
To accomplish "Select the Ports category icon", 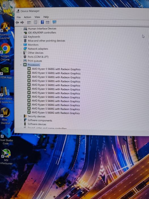I will click(25, 57).
